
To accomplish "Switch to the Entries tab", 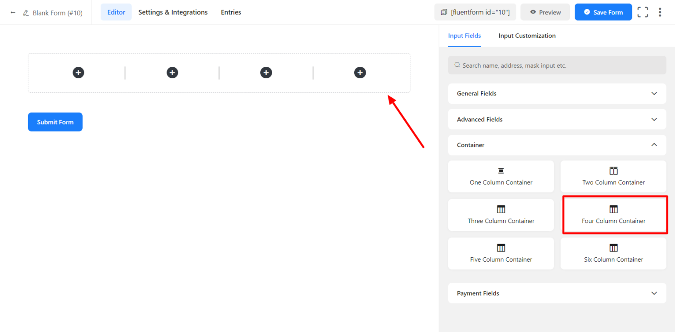I will [x=231, y=12].
